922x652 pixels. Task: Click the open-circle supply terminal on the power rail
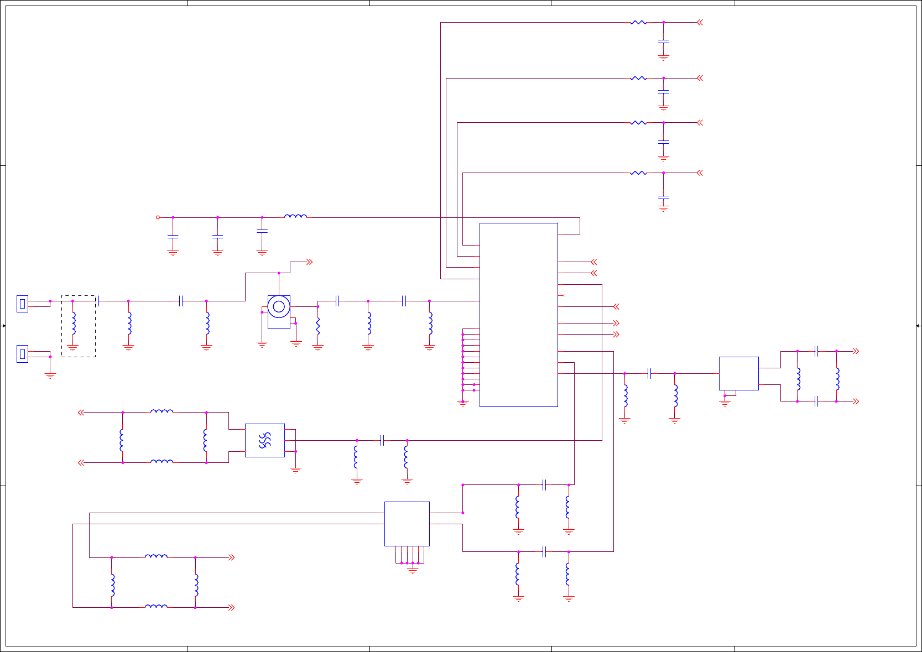(x=158, y=217)
